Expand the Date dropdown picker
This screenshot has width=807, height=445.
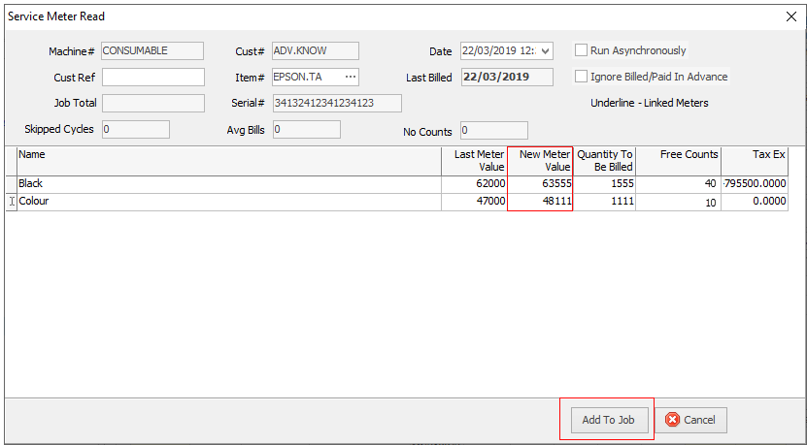pos(544,51)
